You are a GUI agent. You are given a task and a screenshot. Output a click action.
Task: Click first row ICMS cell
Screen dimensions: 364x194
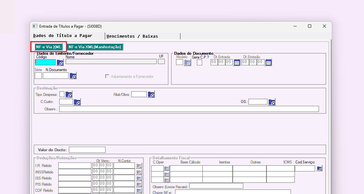pos(280,168)
